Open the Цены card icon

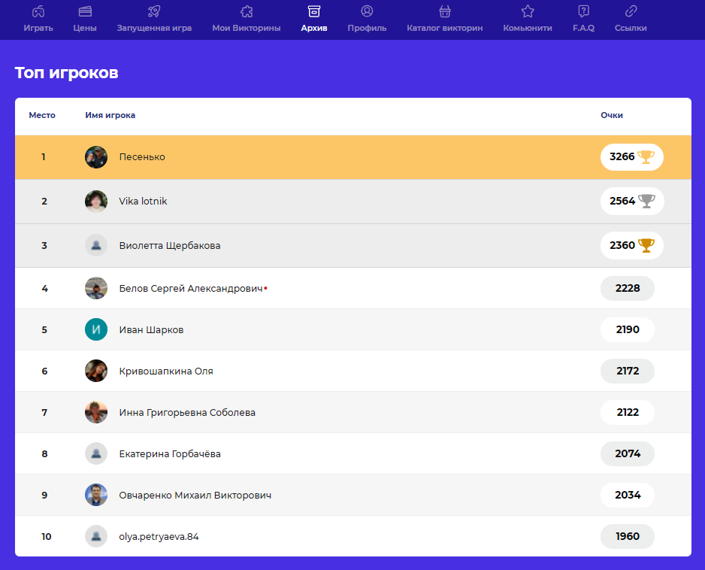85,11
